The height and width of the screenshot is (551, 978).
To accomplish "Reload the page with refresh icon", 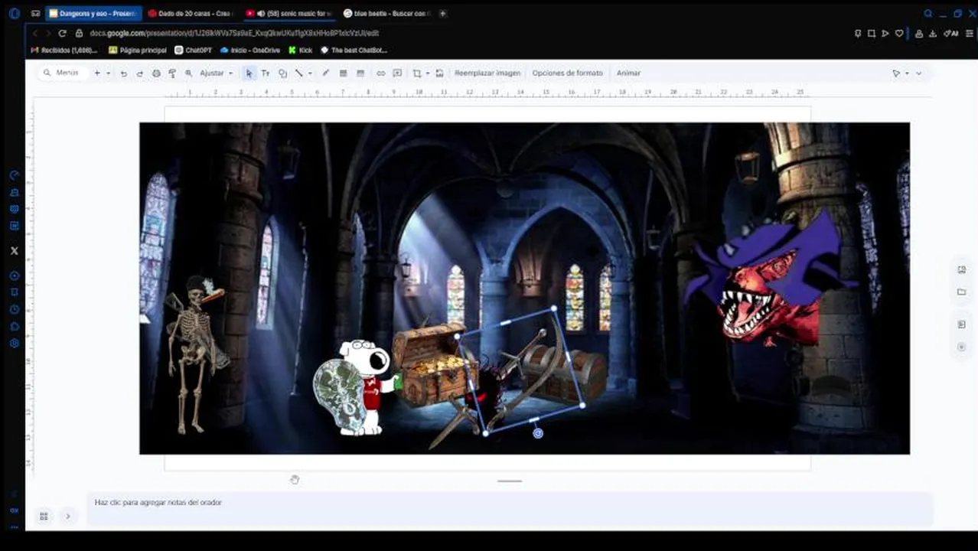I will [62, 34].
